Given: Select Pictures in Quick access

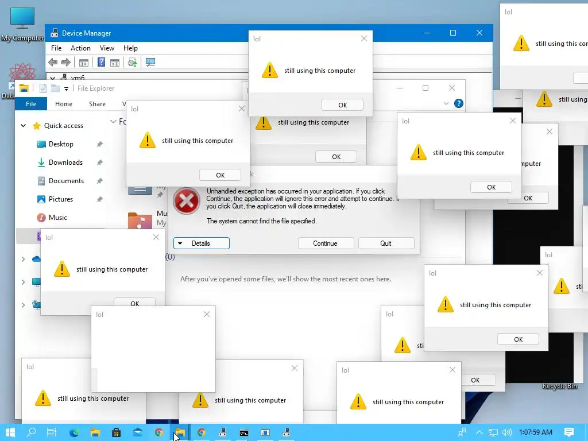Looking at the screenshot, I should [x=60, y=199].
